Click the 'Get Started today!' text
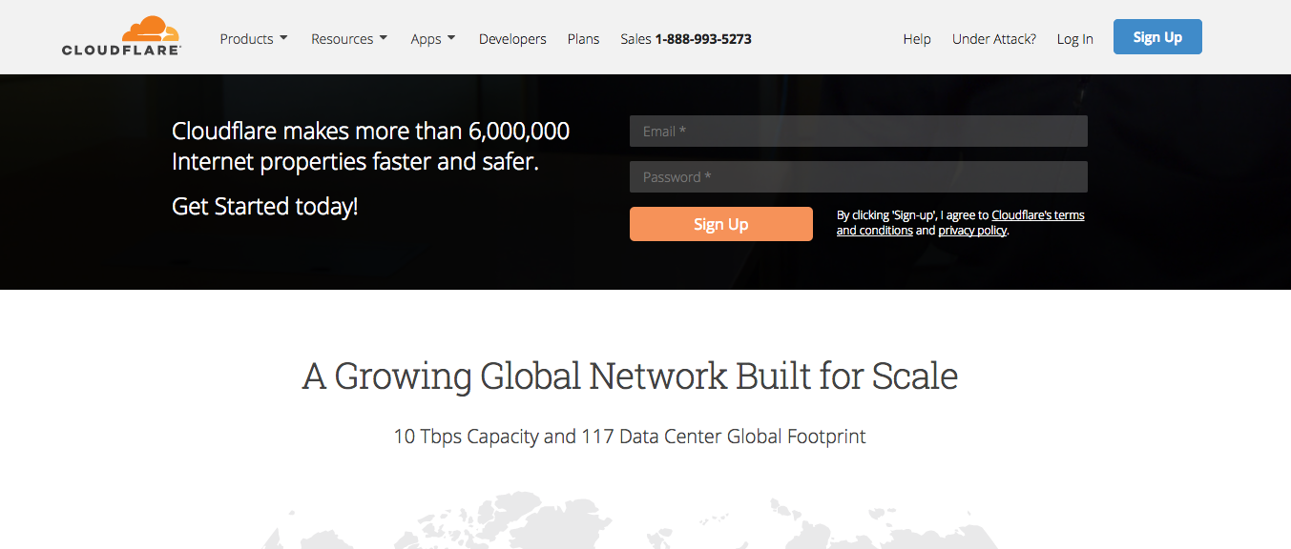The height and width of the screenshot is (549, 1291). tap(265, 206)
